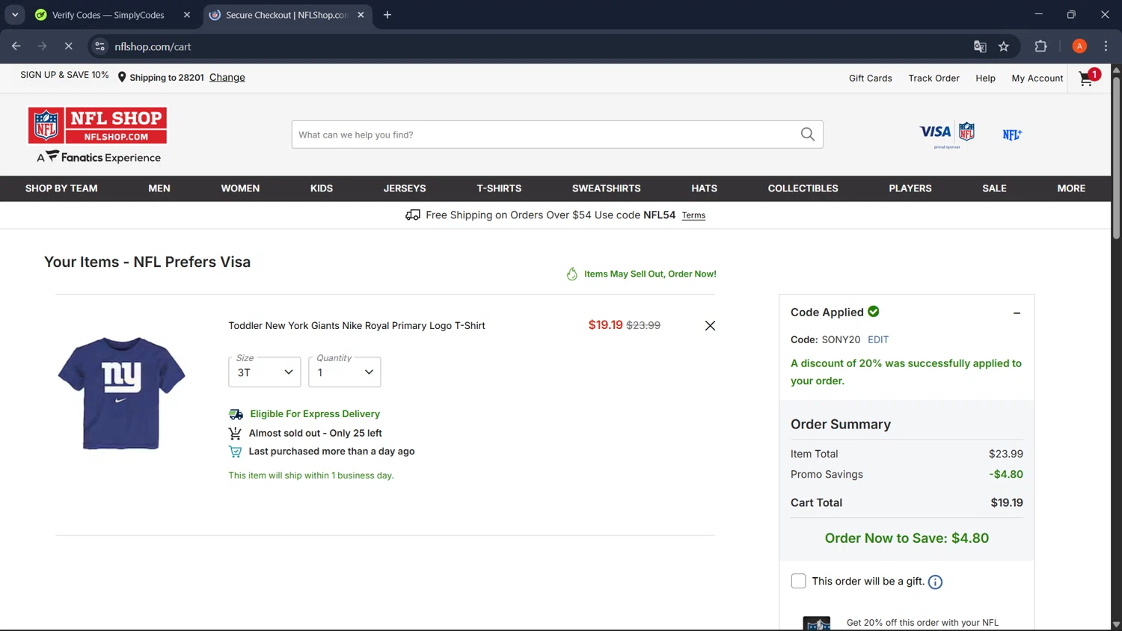This screenshot has width=1122, height=631.
Task: Open the PLAYERS menu
Action: (910, 188)
